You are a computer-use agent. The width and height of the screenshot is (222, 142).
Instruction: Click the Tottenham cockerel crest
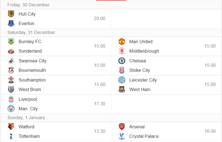(11, 136)
